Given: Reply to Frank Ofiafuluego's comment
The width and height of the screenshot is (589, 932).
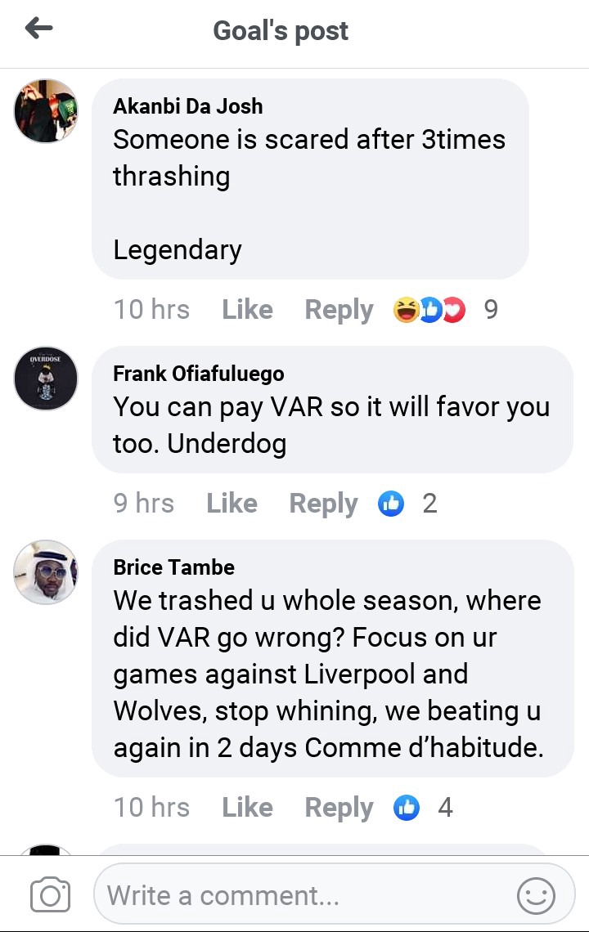Looking at the screenshot, I should (324, 504).
